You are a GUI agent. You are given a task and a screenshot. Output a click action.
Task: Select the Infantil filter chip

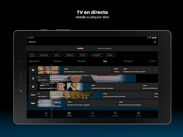click(83, 55)
